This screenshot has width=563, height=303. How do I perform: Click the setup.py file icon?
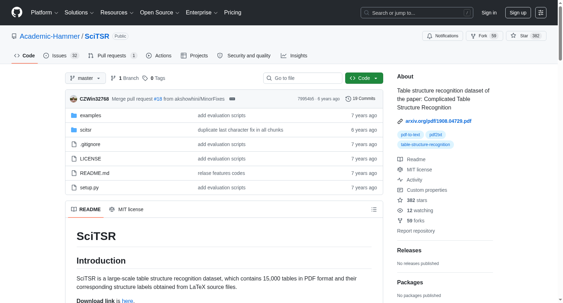point(74,188)
